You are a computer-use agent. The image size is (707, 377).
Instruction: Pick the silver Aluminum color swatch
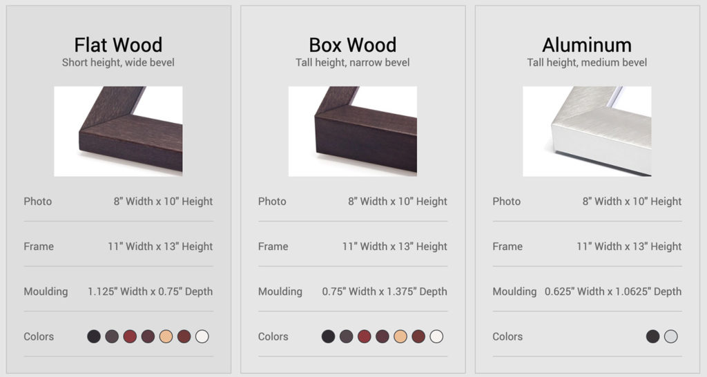click(x=671, y=336)
